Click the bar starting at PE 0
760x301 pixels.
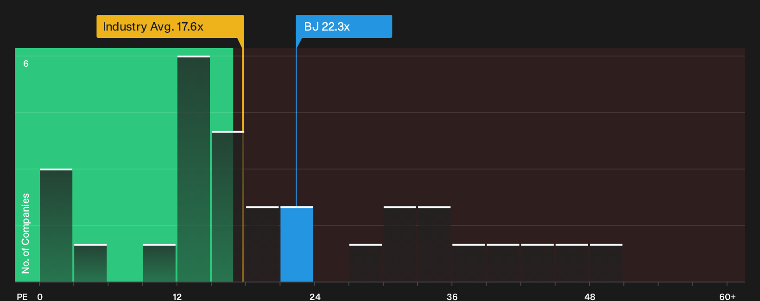(x=56, y=225)
